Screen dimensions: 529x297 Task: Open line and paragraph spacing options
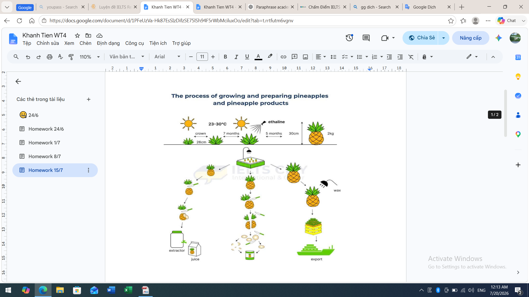point(333,57)
